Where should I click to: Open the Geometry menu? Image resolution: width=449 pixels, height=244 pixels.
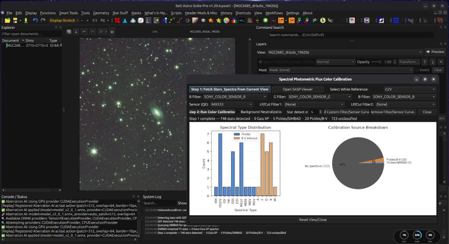pos(101,13)
